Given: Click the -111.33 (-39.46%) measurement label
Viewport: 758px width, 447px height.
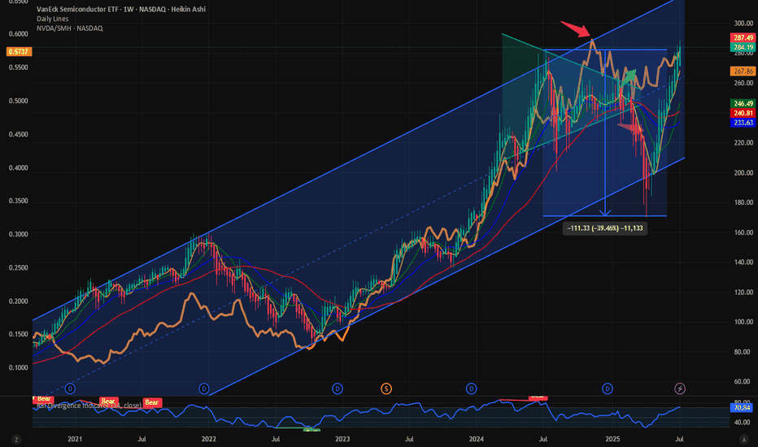Looking at the screenshot, I should point(605,228).
